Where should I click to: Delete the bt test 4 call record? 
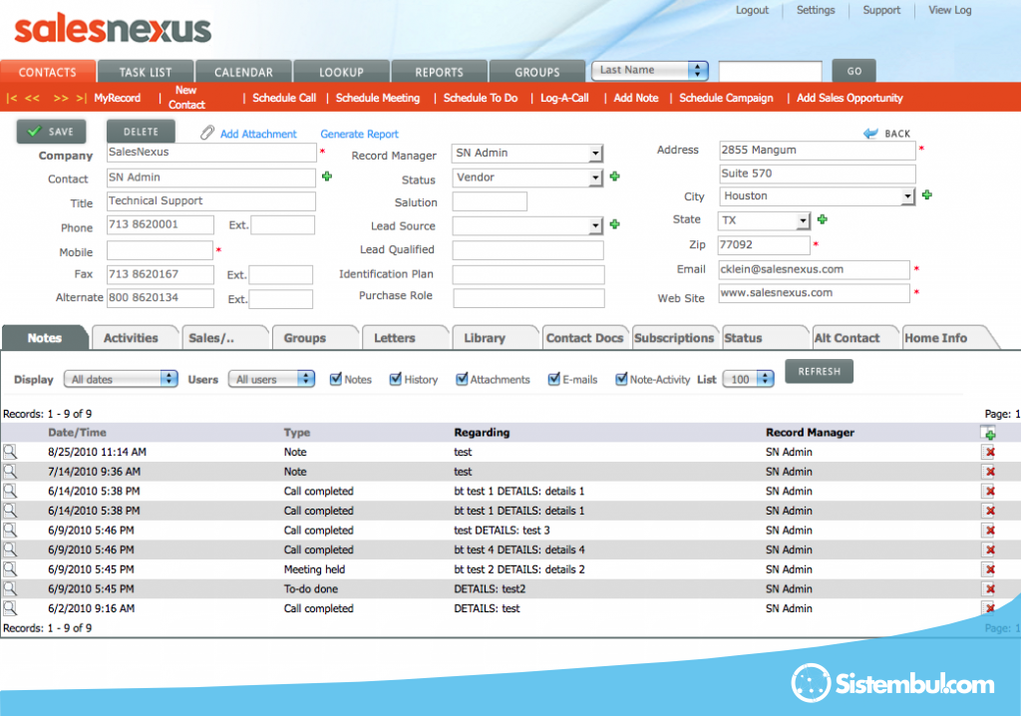pyautogui.click(x=989, y=549)
